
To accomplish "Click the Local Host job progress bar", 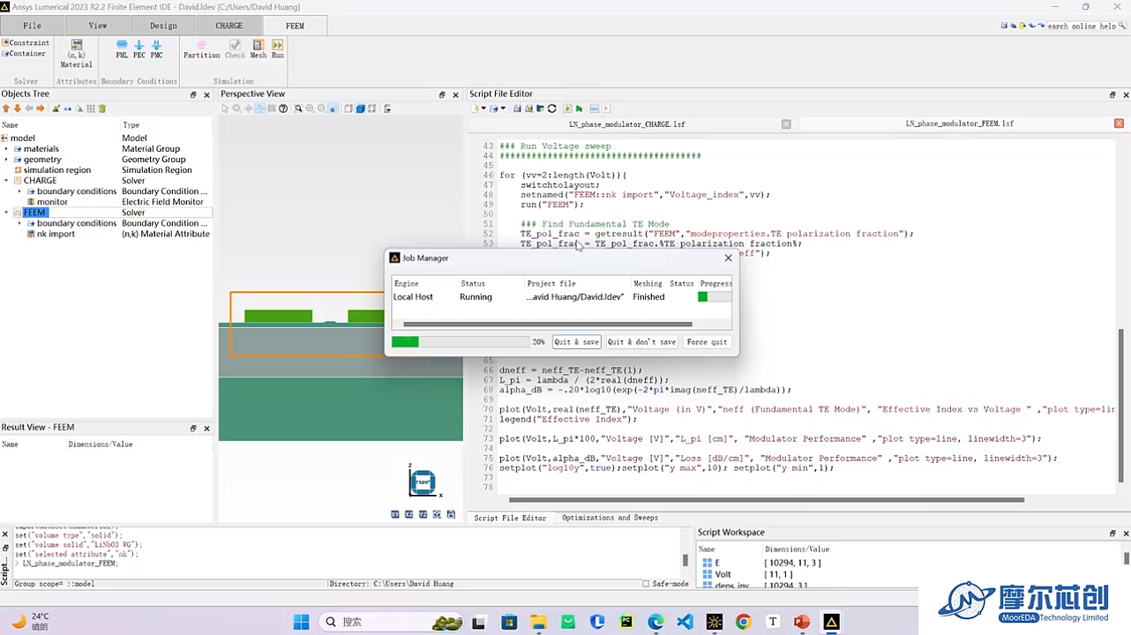I will click(x=715, y=297).
